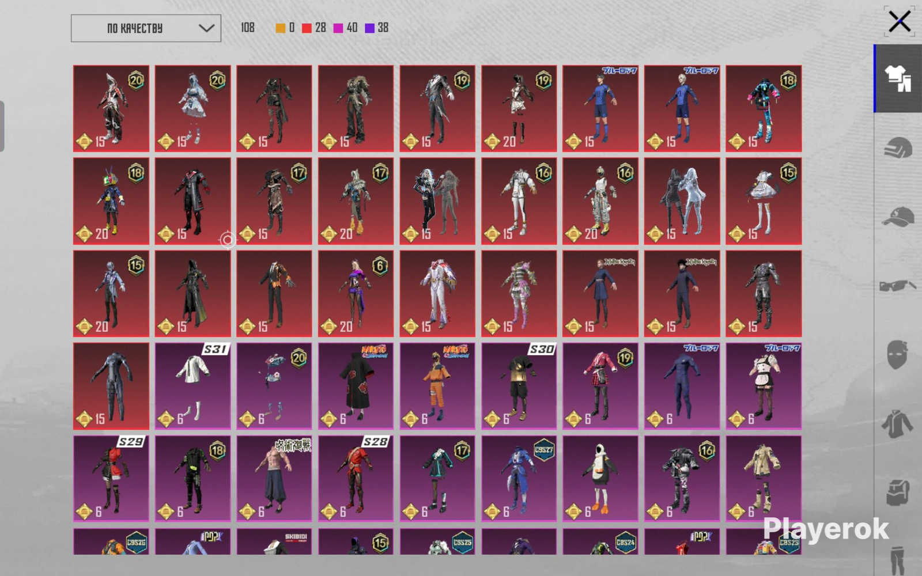Pick the level 16 white-green masked outfit

[600, 201]
